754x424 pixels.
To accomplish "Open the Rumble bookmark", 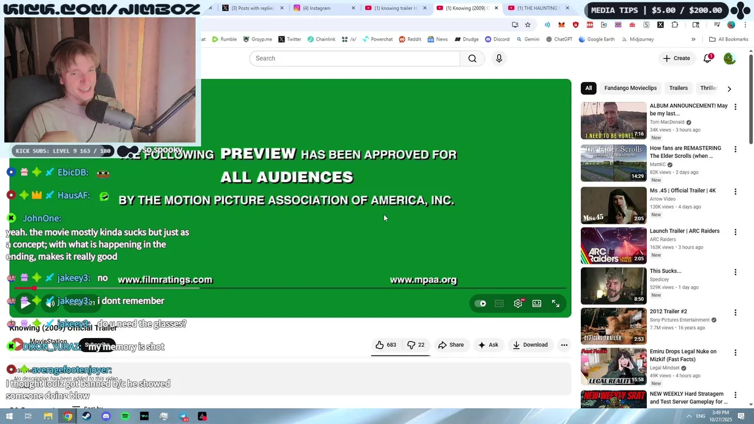I will tap(224, 39).
